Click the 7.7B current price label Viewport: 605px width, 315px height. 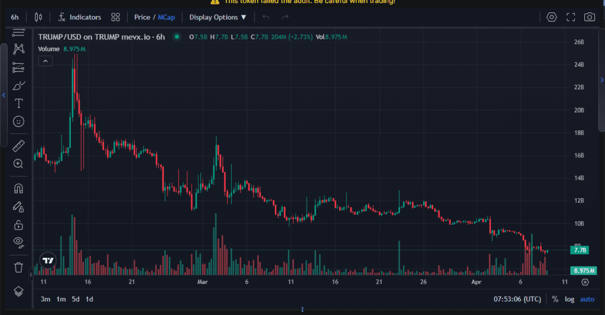[580, 250]
